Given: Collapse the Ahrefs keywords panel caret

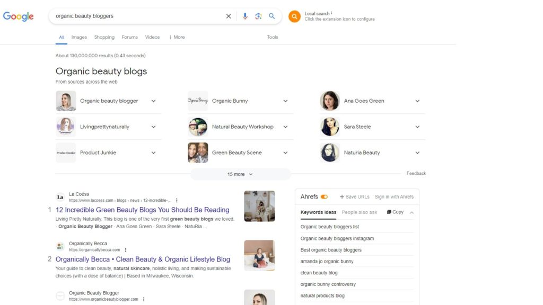Looking at the screenshot, I should (411, 213).
